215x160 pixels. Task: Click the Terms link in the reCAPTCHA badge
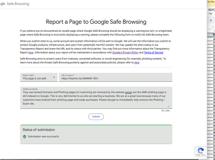point(203,155)
